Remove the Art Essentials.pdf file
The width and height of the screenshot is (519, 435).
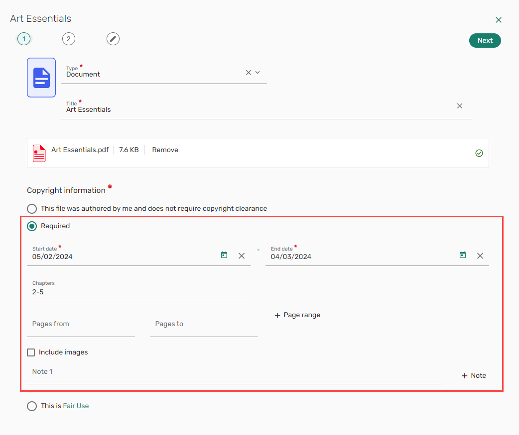[x=165, y=150]
